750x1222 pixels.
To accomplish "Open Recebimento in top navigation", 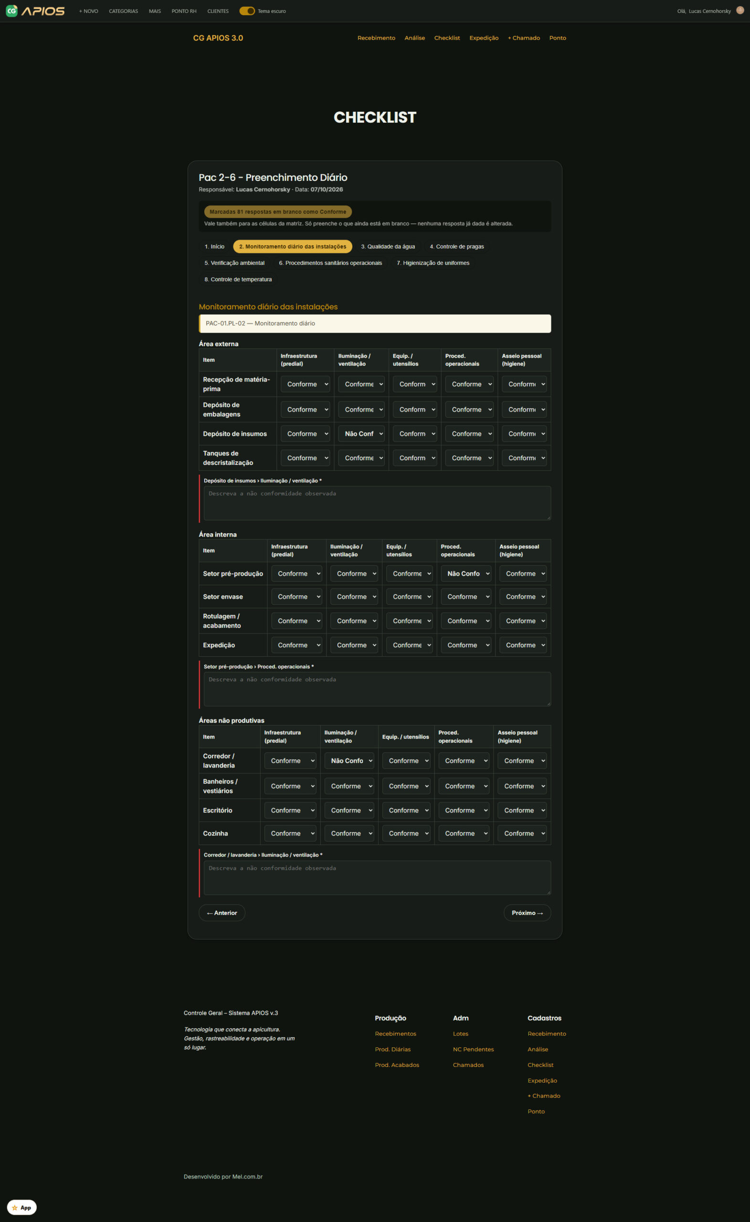I will click(x=377, y=38).
